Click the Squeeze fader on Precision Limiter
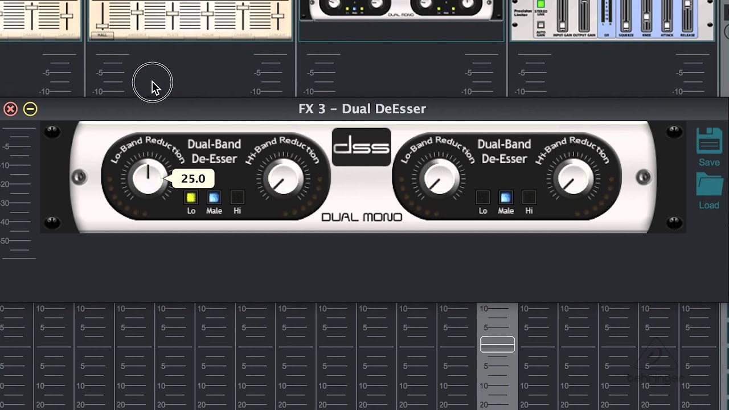This screenshot has width=729, height=410. point(626,26)
